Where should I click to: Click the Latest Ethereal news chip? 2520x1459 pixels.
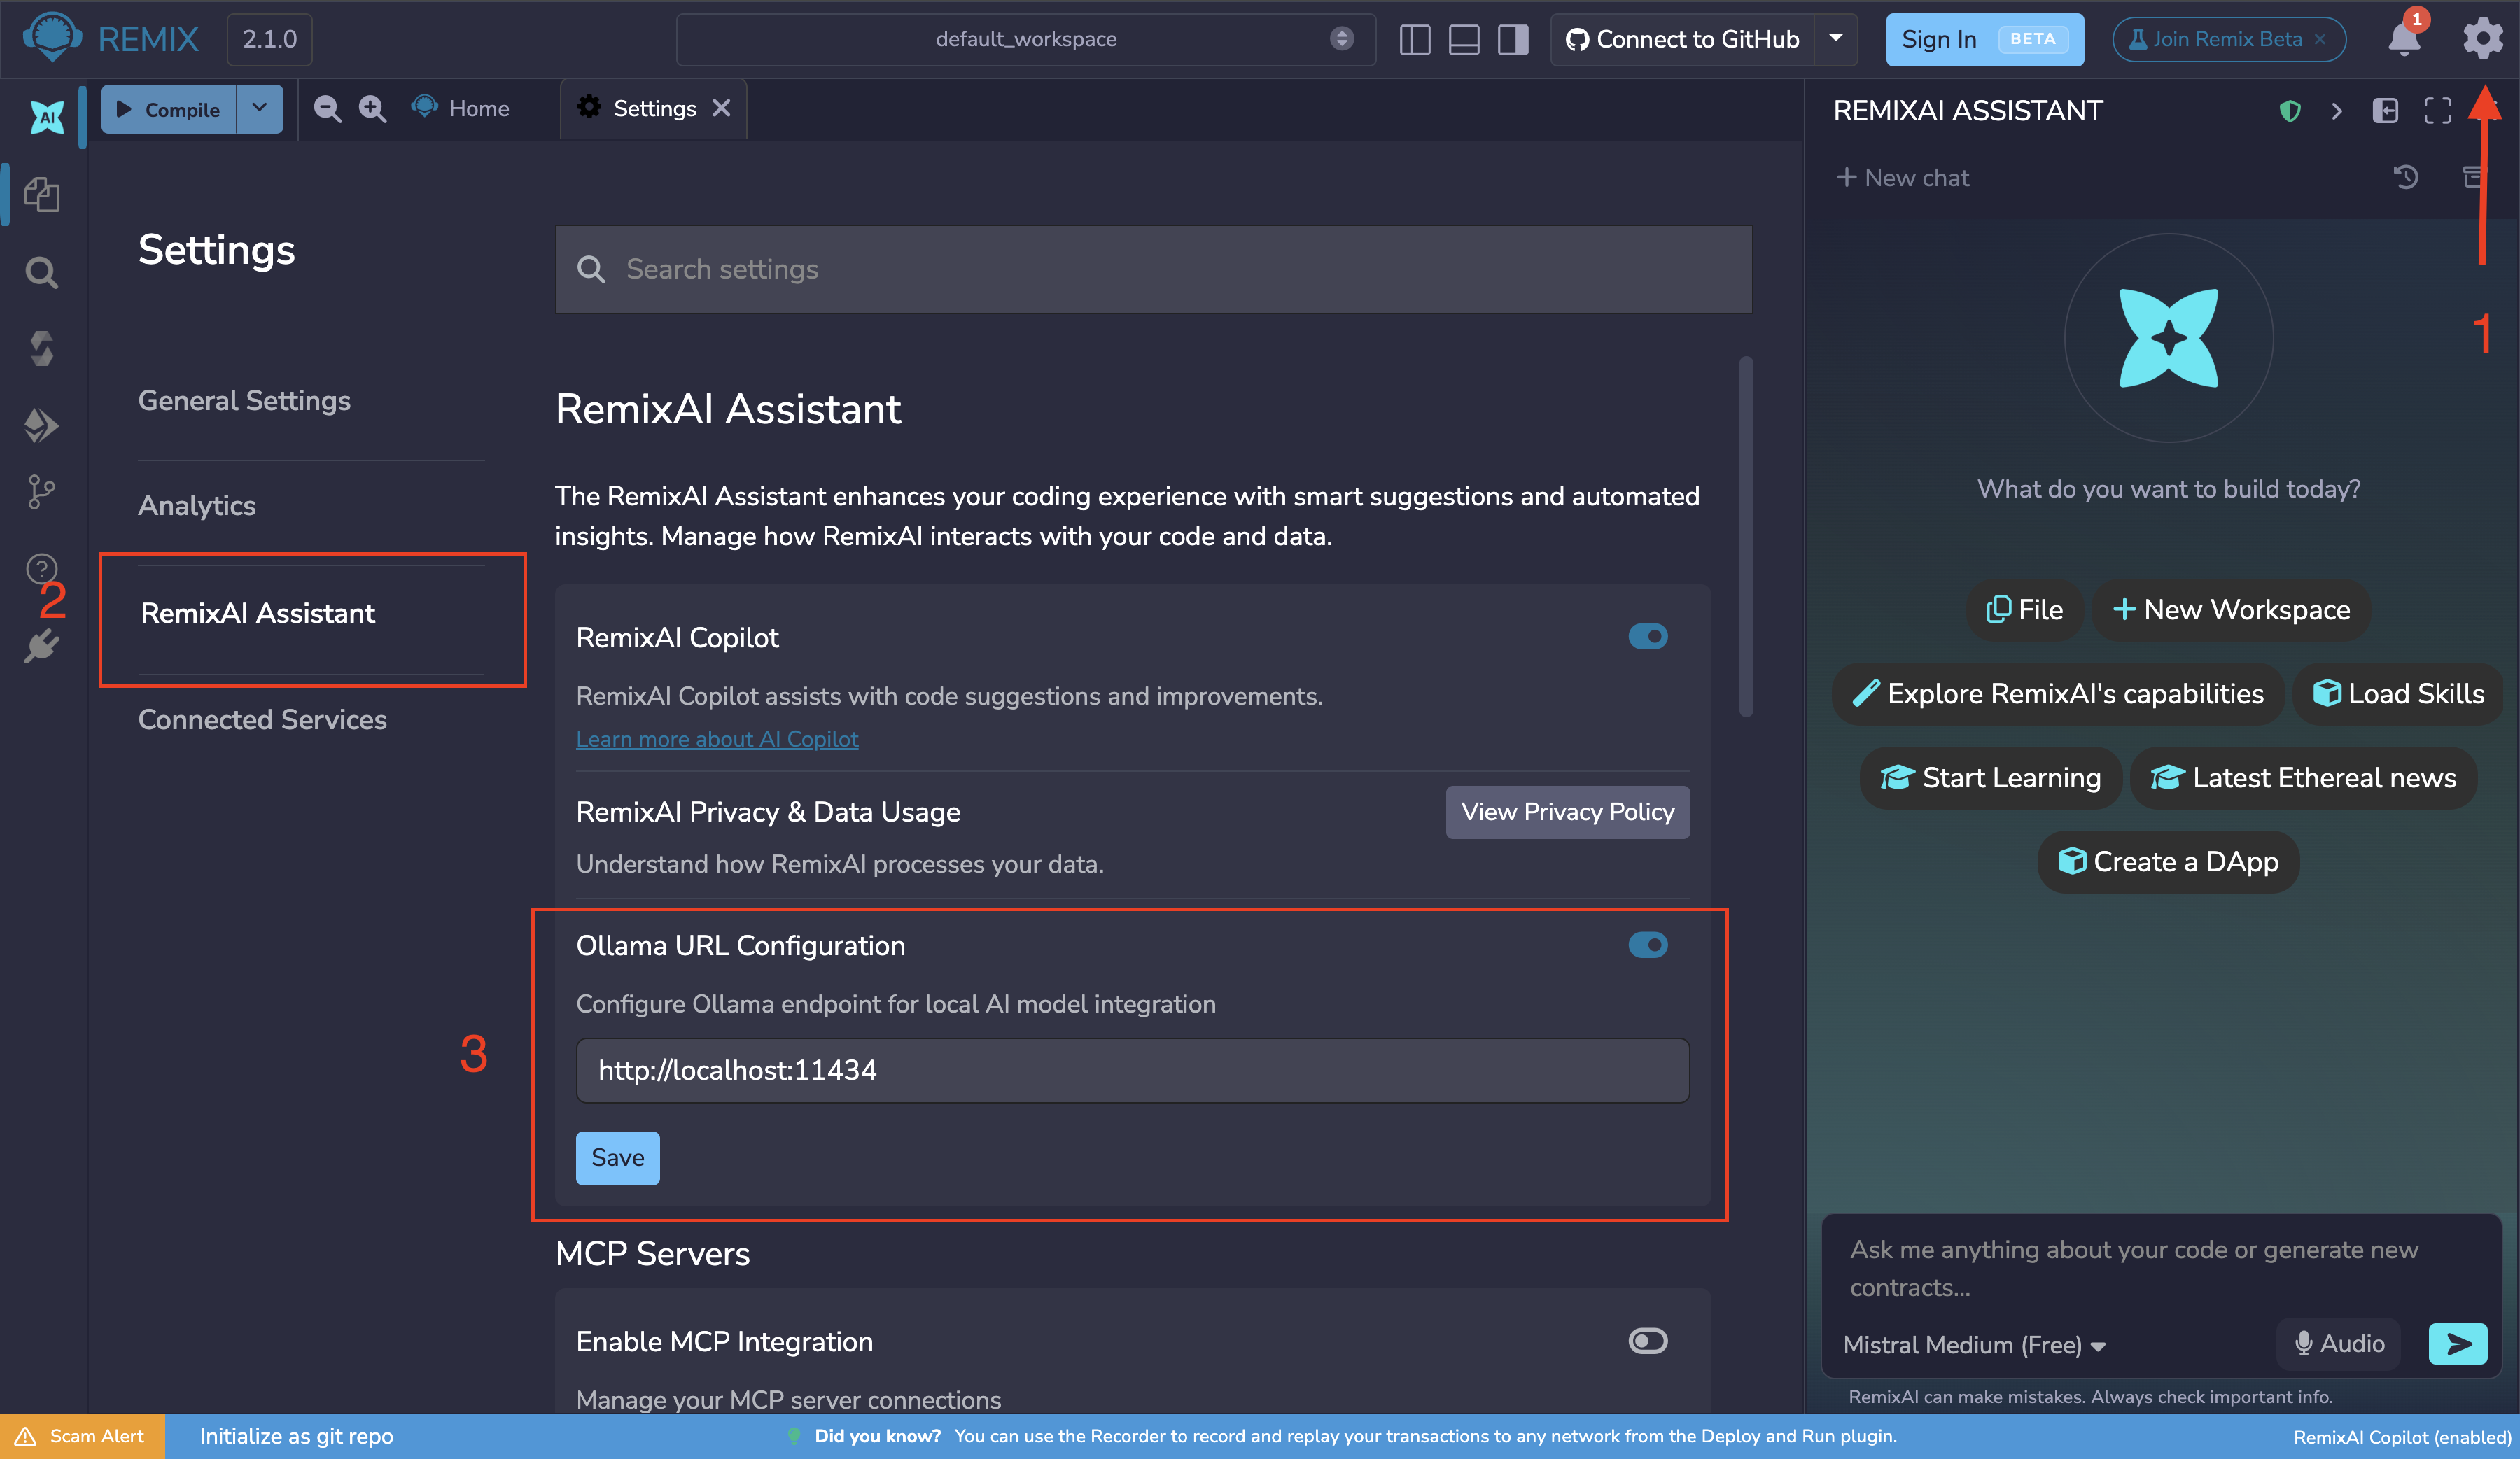(x=2303, y=777)
